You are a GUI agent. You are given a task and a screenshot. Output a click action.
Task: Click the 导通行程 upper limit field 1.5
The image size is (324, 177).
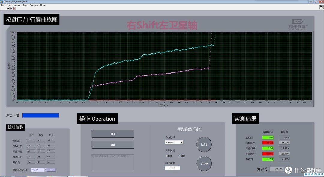(51, 151)
